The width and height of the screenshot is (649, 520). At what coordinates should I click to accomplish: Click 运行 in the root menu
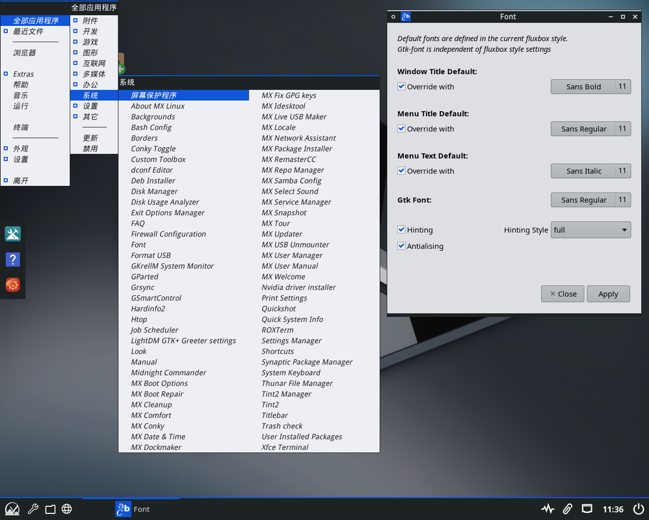35,106
